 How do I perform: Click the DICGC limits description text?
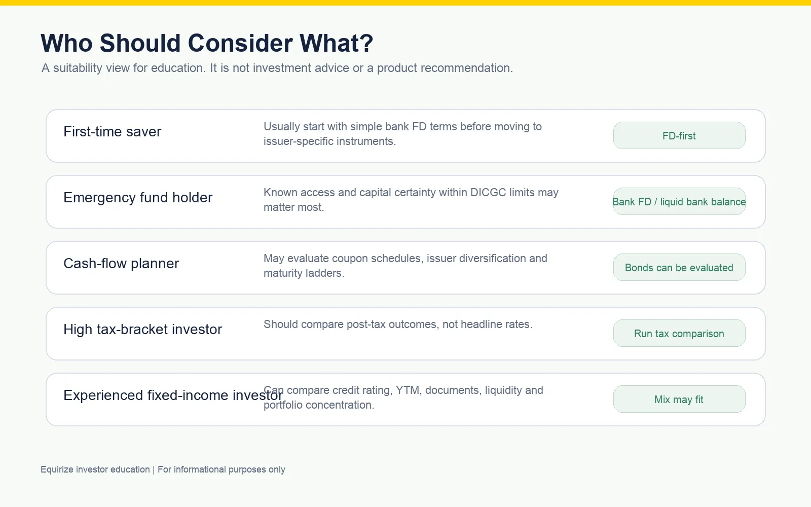point(411,200)
